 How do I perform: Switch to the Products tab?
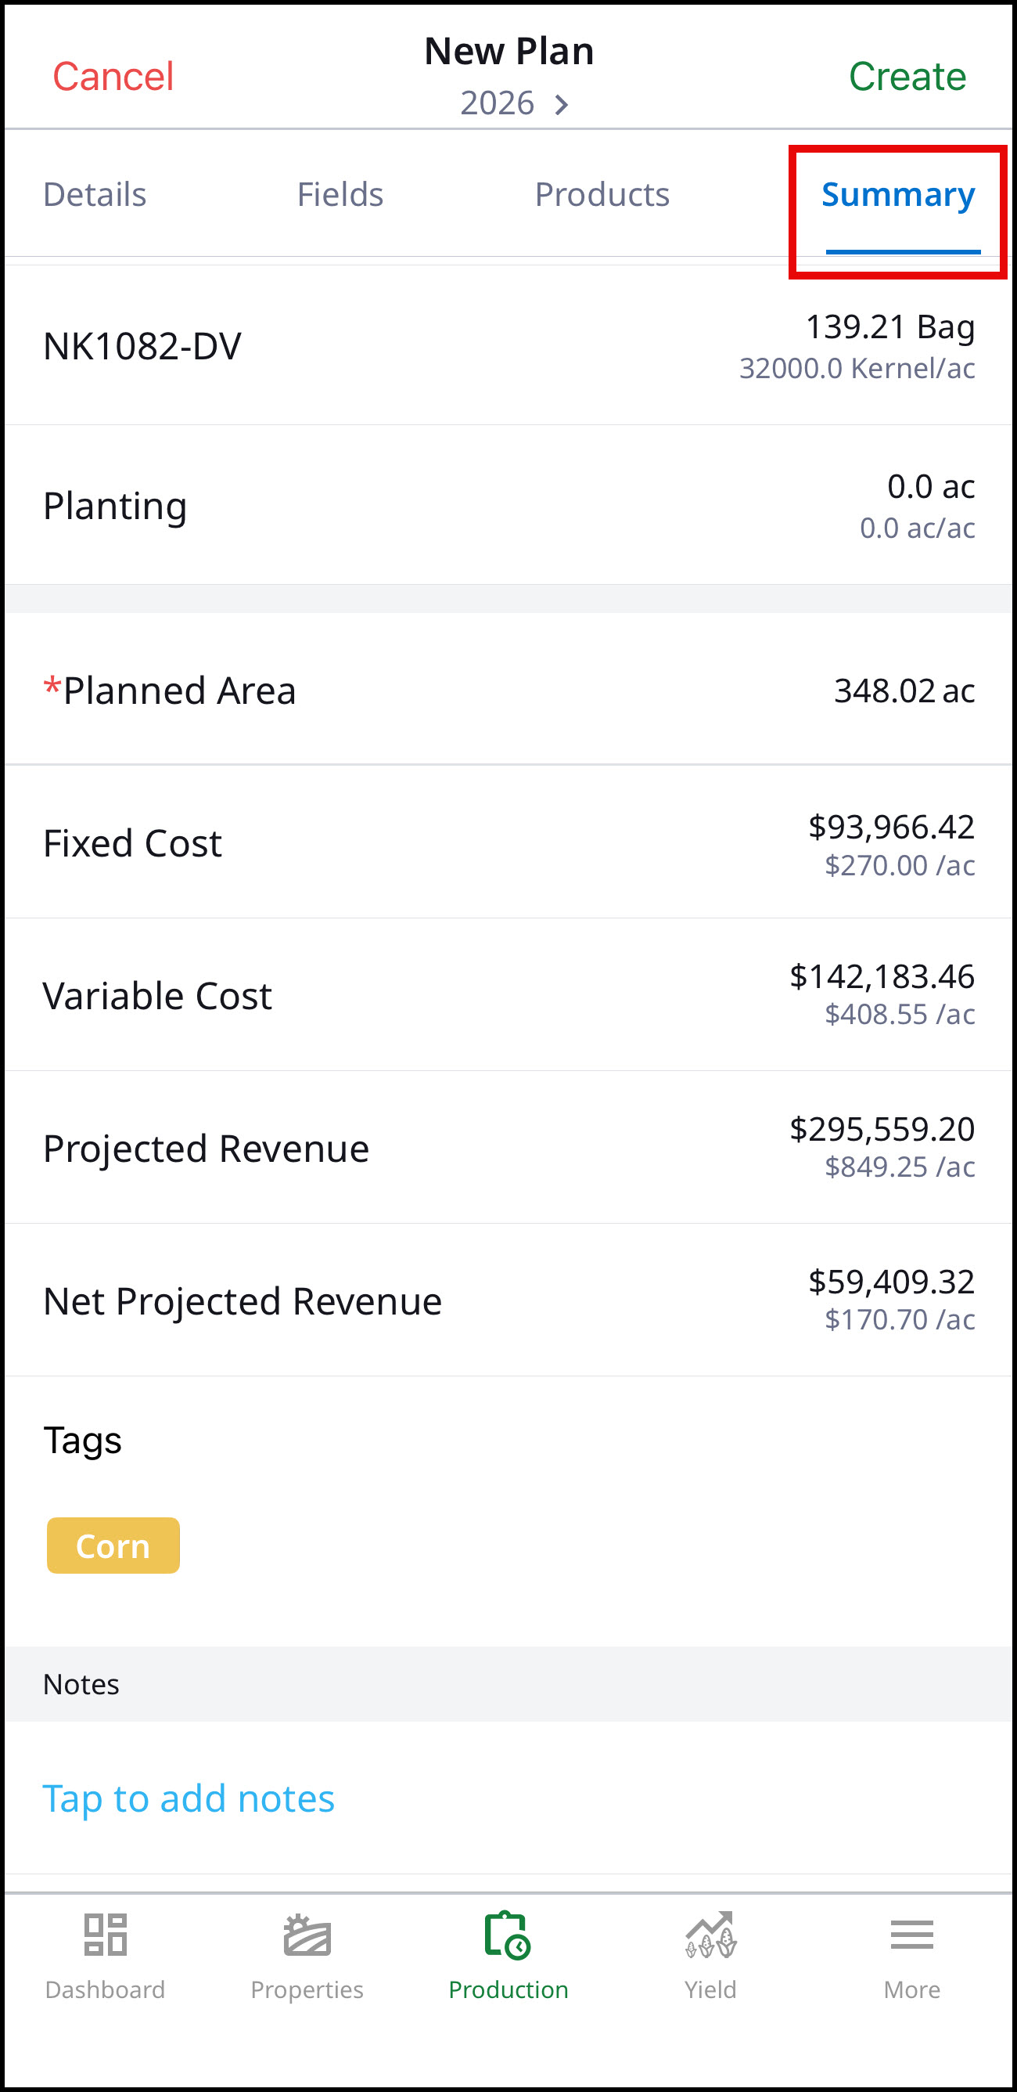[x=602, y=194]
